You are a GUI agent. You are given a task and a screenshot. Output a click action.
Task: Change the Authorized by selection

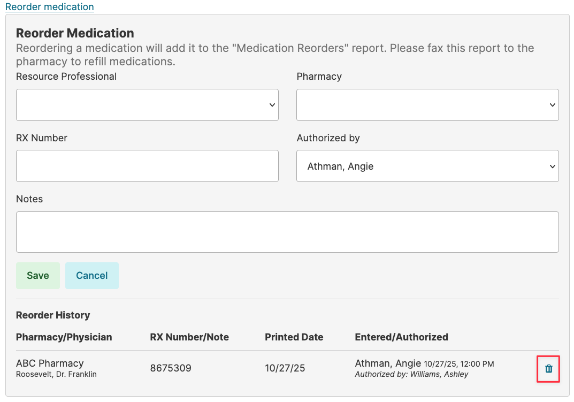[427, 166]
